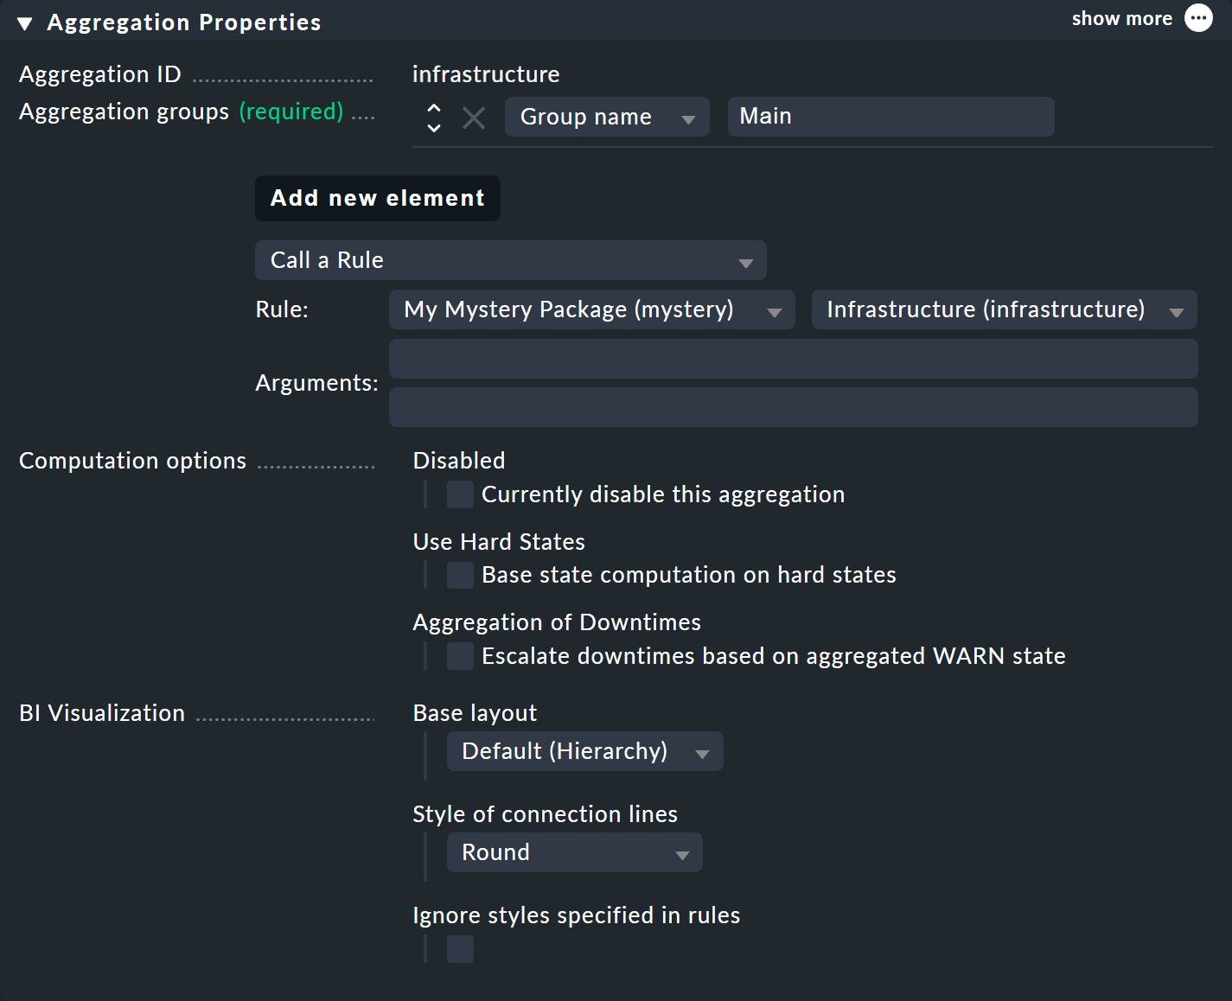The image size is (1232, 1001).
Task: Open the Default (Hierarchy) base layout dropdown
Action: (584, 751)
